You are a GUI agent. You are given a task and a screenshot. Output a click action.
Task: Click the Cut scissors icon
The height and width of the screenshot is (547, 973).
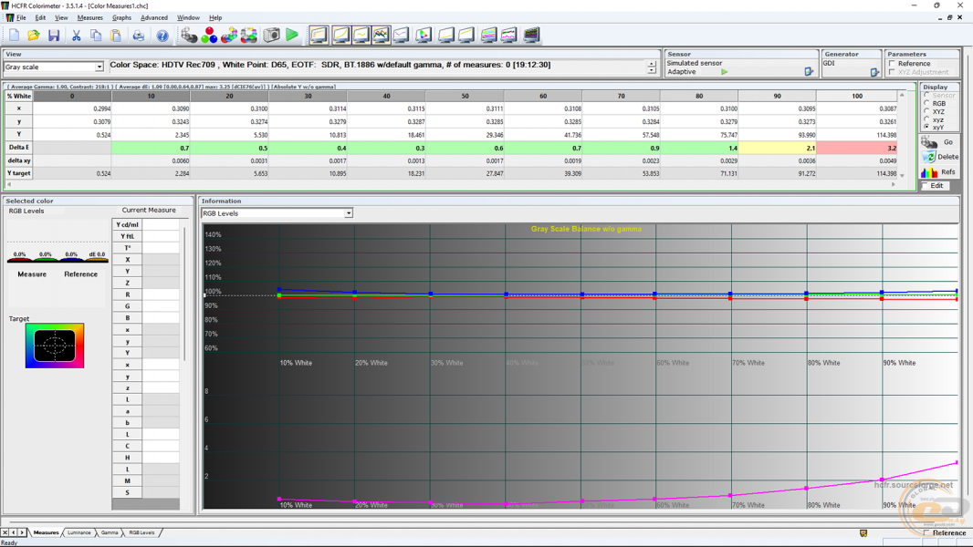[77, 36]
